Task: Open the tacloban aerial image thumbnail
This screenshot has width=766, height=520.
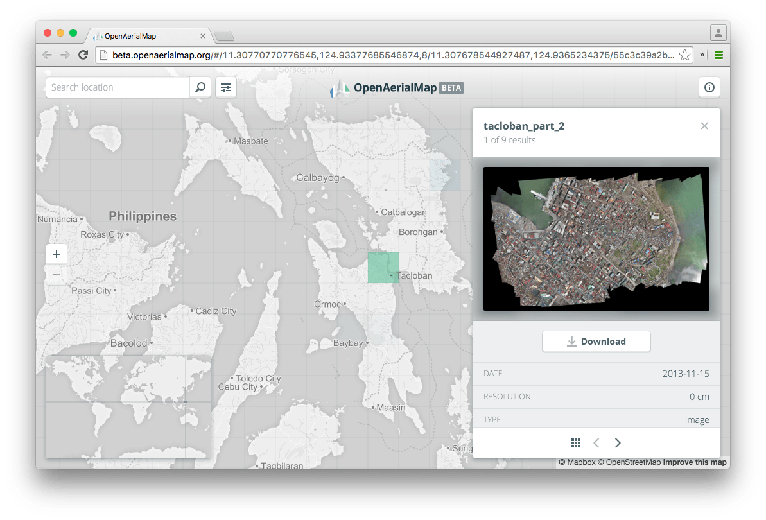Action: click(596, 239)
